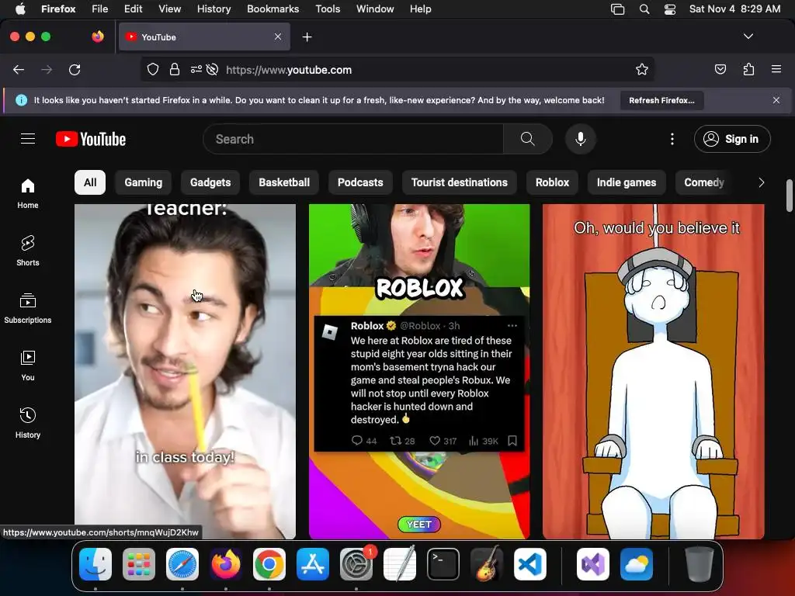Open History from the sidebar

point(28,423)
